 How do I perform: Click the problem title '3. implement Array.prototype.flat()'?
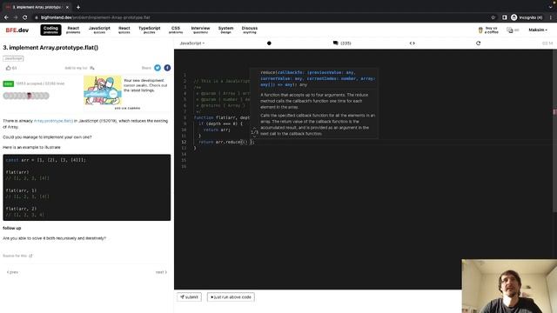point(50,48)
